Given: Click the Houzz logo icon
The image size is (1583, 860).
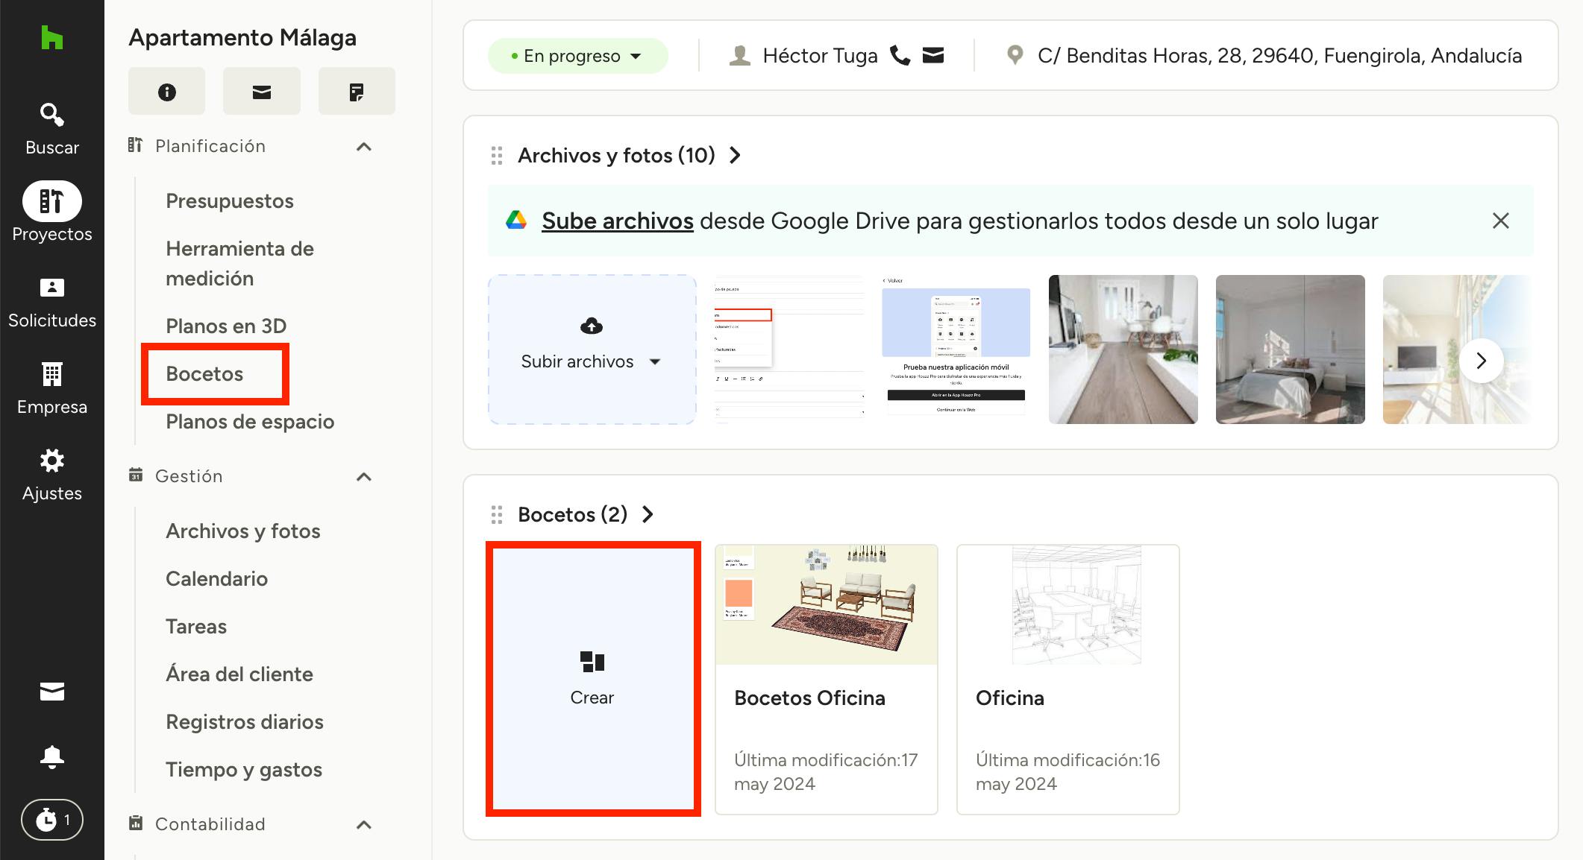Looking at the screenshot, I should 51,37.
